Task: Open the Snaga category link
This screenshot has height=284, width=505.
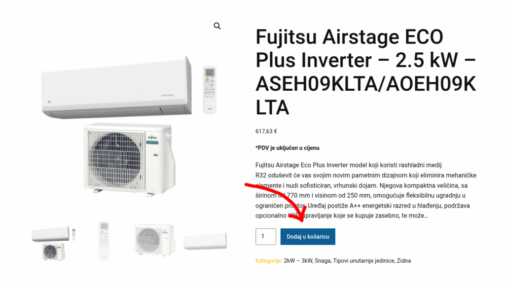Action: pyautogui.click(x=323, y=261)
